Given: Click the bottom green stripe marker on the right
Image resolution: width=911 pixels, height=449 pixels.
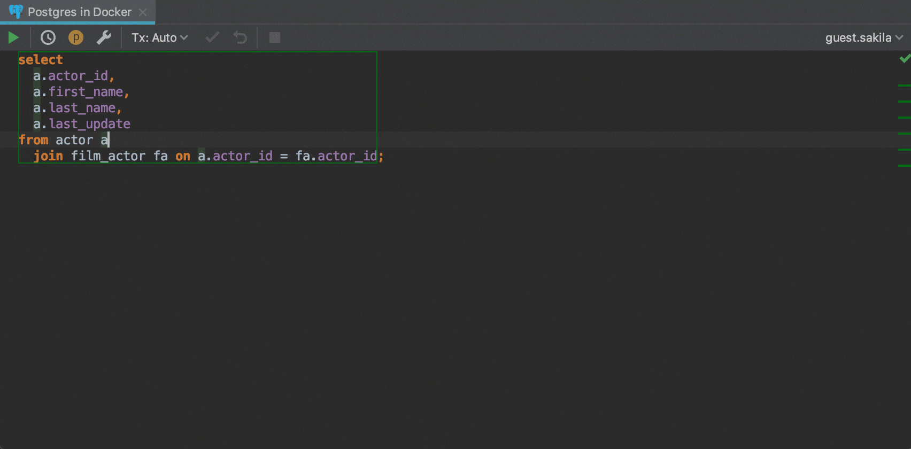Looking at the screenshot, I should click(x=904, y=165).
